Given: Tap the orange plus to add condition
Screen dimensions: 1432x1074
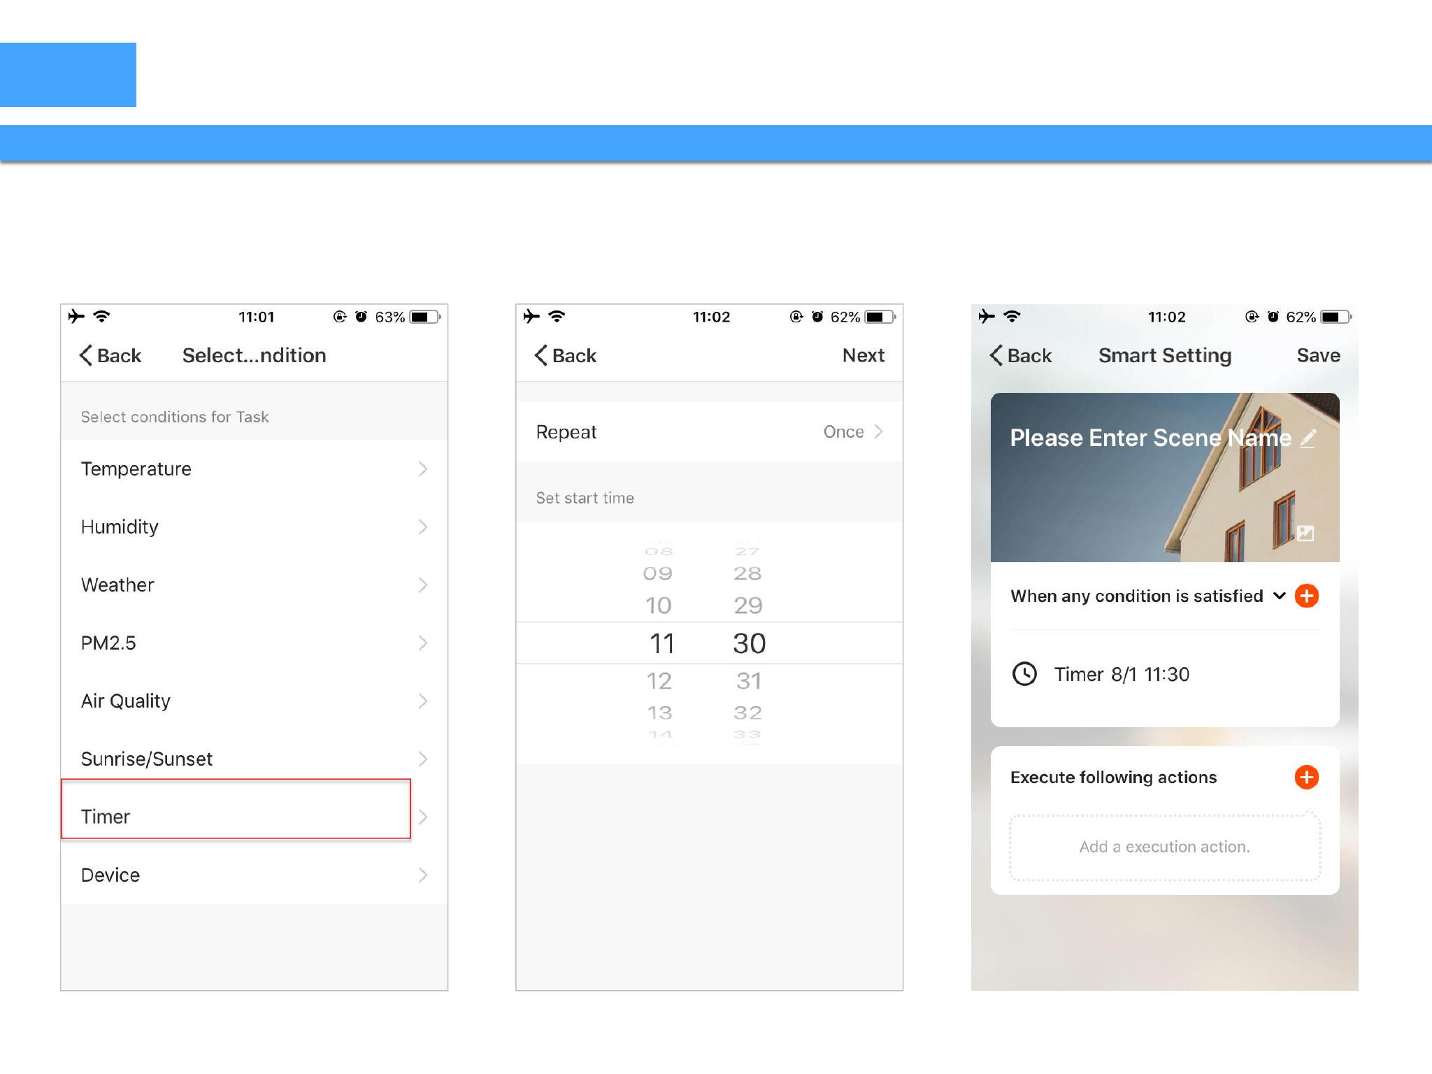Looking at the screenshot, I should pyautogui.click(x=1306, y=596).
